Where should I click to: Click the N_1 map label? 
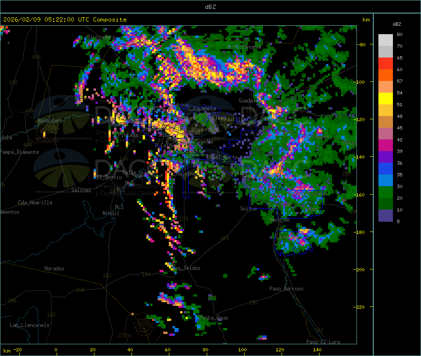(x=119, y=206)
